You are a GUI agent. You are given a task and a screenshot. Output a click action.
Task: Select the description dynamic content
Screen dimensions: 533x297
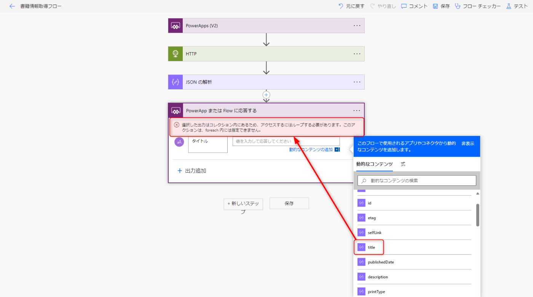[414, 277]
